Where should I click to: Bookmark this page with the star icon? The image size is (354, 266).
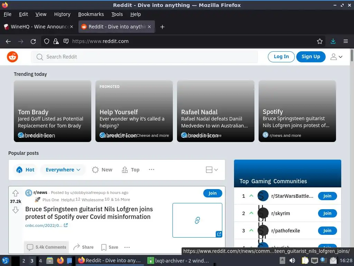coord(320,41)
